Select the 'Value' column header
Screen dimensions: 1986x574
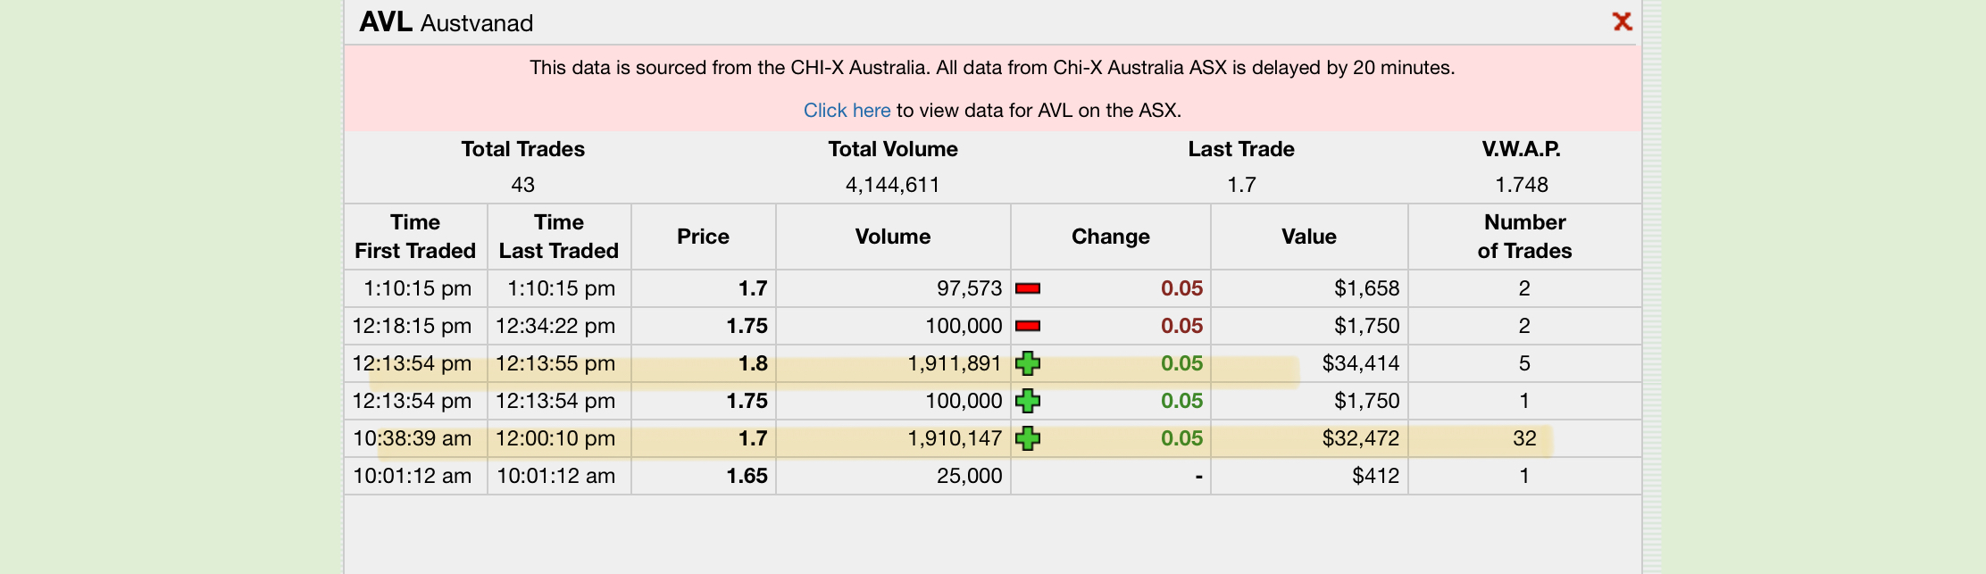tap(1309, 237)
